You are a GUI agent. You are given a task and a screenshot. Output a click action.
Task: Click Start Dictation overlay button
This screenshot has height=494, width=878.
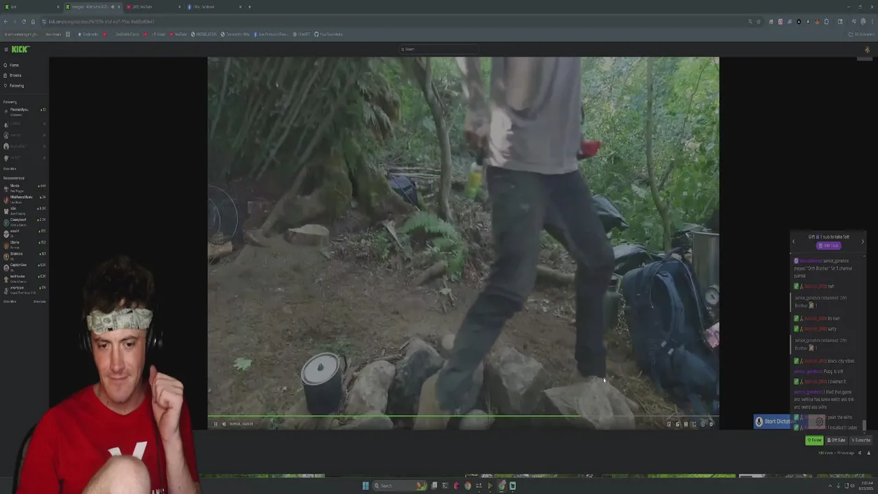[772, 421]
